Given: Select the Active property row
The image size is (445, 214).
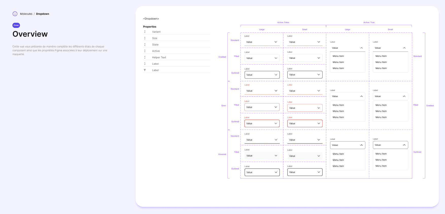Looking at the screenshot, I should (177, 51).
